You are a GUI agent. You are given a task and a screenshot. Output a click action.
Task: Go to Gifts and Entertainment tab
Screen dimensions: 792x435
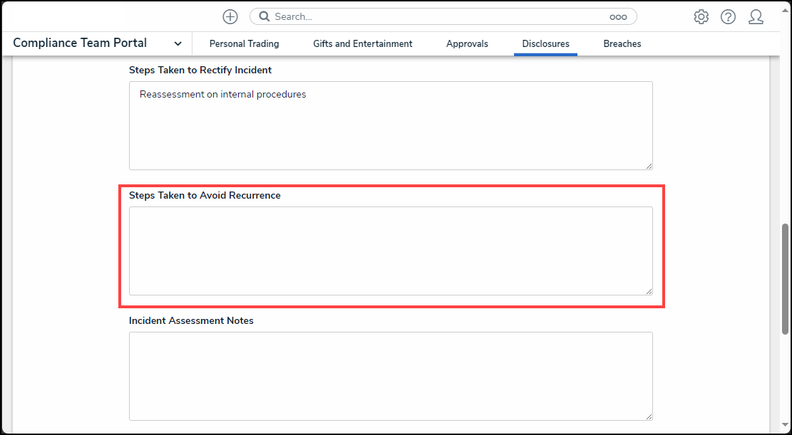(x=362, y=43)
